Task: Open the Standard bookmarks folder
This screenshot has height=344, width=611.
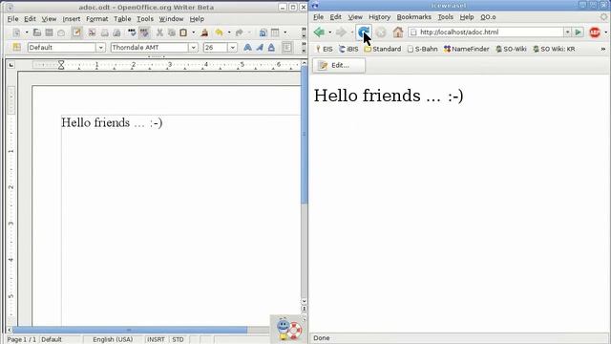Action: tap(383, 49)
